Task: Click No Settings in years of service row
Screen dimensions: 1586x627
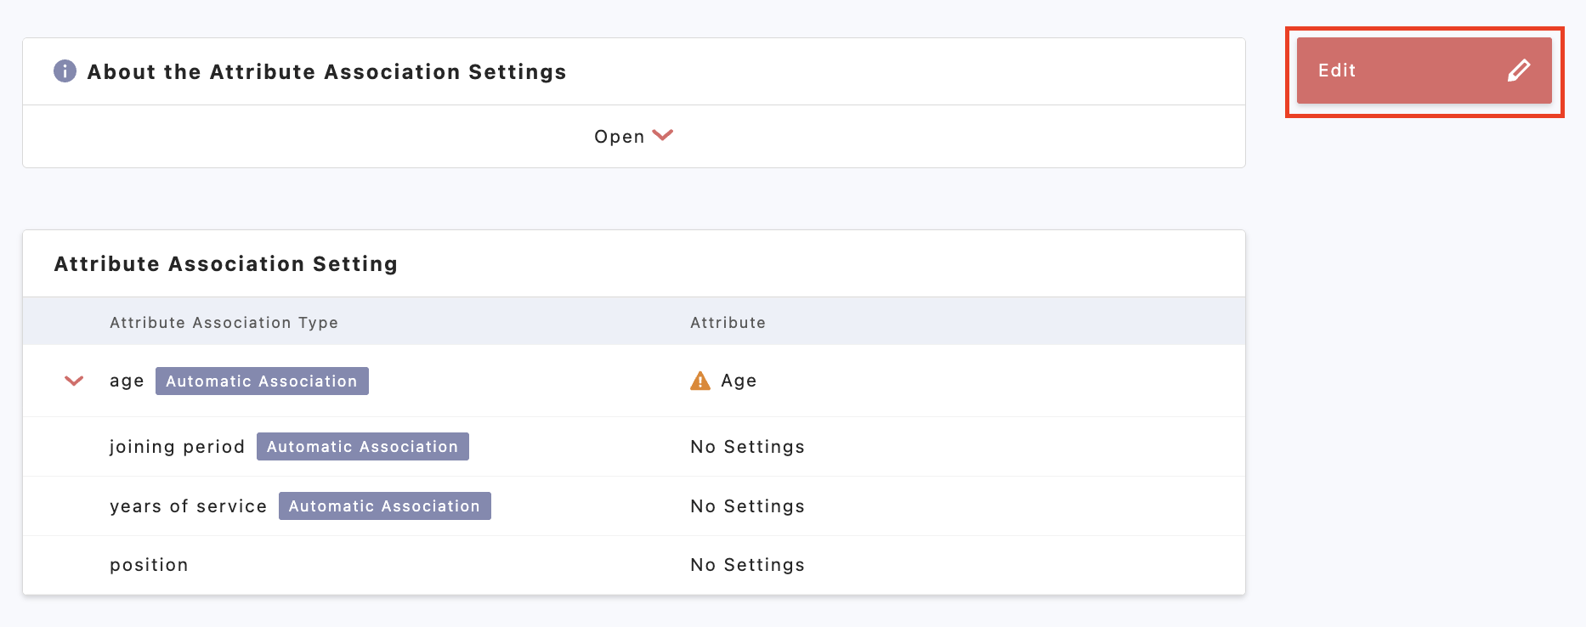Action: point(747,506)
